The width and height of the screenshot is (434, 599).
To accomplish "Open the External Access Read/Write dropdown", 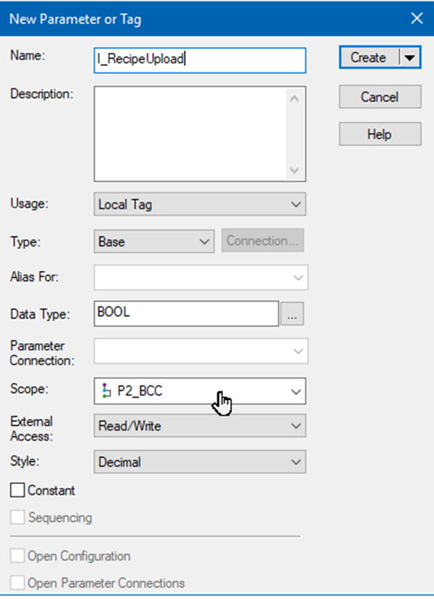I will pos(200,426).
